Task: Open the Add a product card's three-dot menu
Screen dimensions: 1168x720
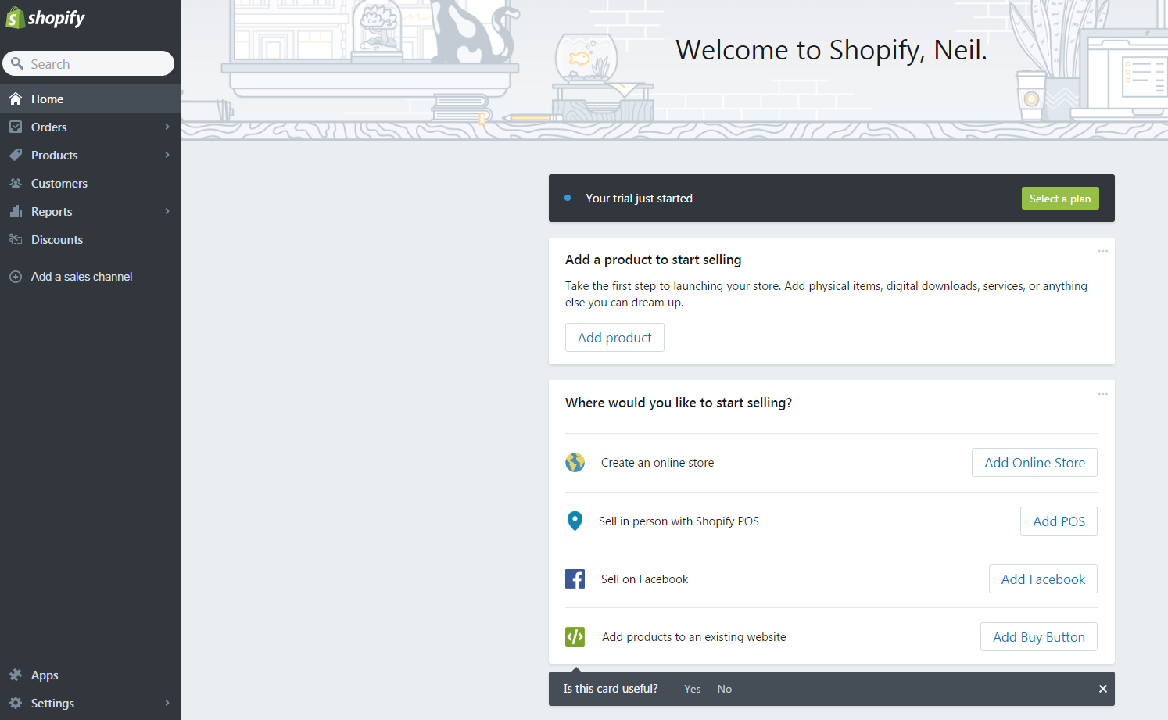Action: pyautogui.click(x=1103, y=251)
